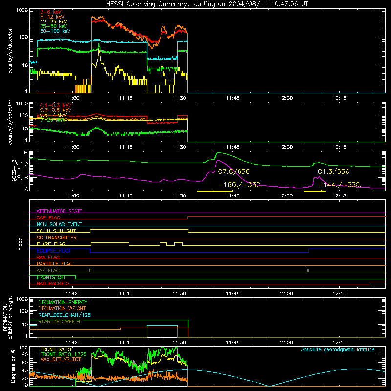The height and width of the screenshot is (391, 391).
Task: Click the 11:15 tick label under keV panel
Action: pos(126,98)
